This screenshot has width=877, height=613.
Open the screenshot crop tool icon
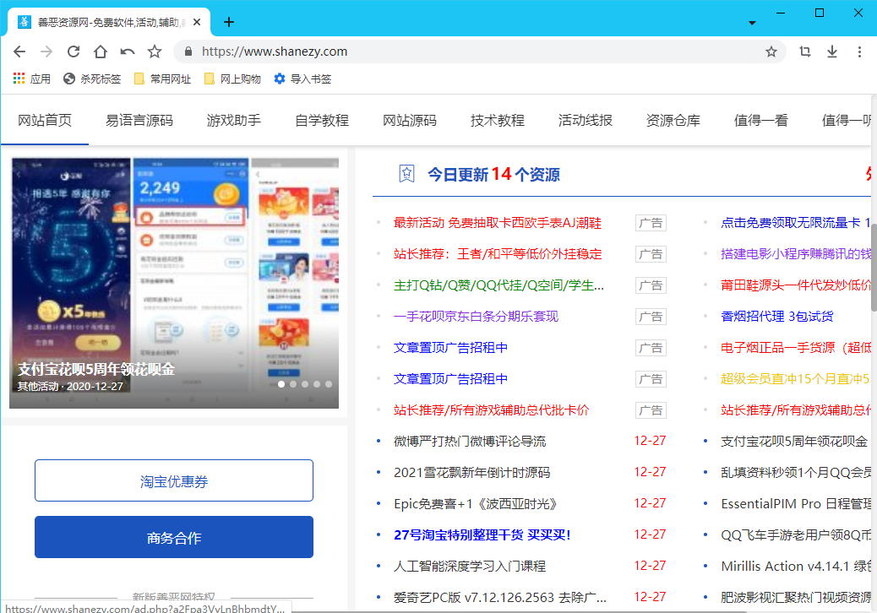[804, 52]
